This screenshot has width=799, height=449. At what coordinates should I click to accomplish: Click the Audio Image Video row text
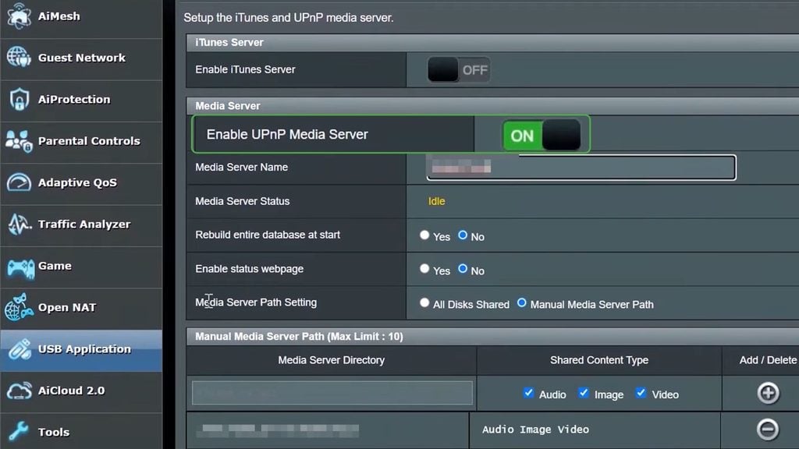coord(535,430)
